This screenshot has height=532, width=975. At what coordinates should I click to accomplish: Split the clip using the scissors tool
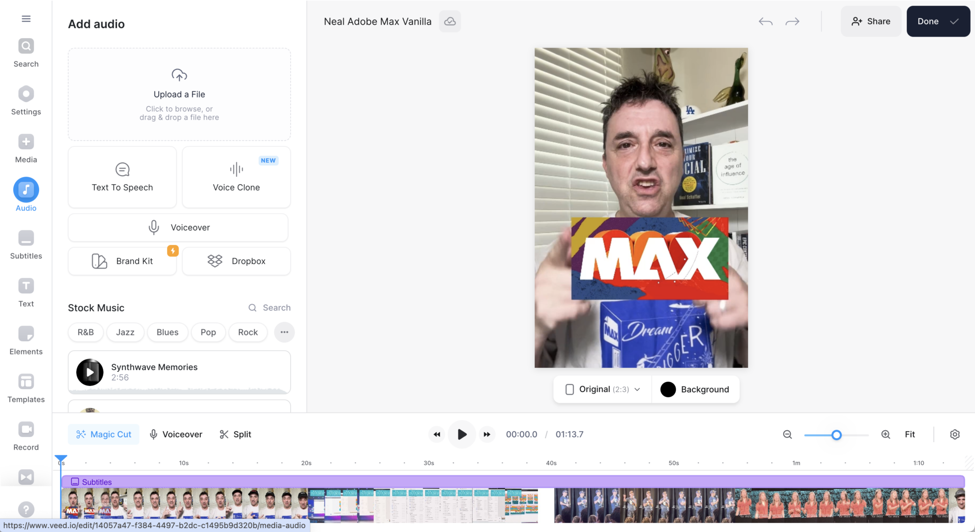tap(234, 434)
